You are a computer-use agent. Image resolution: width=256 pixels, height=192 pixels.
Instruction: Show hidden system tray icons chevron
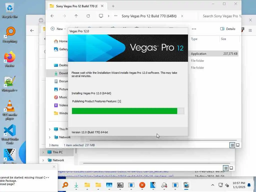coord(212,185)
